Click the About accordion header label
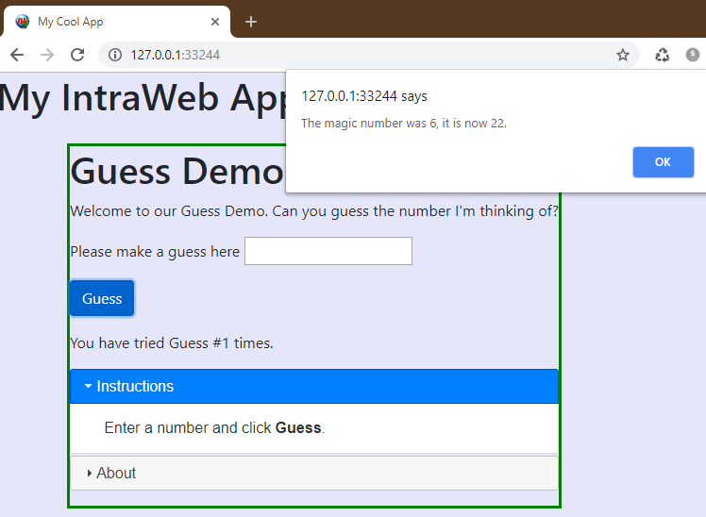Viewport: 706px width, 517px height. (116, 474)
